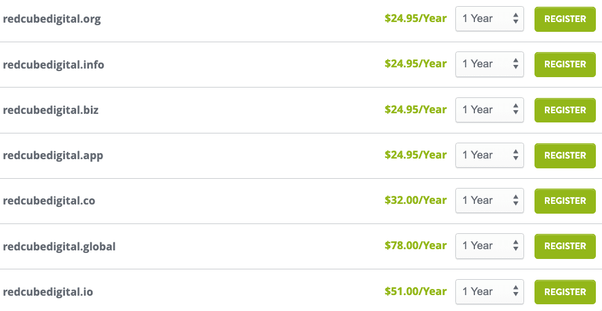Open the year selector for redcubedigital.biz

(x=489, y=110)
